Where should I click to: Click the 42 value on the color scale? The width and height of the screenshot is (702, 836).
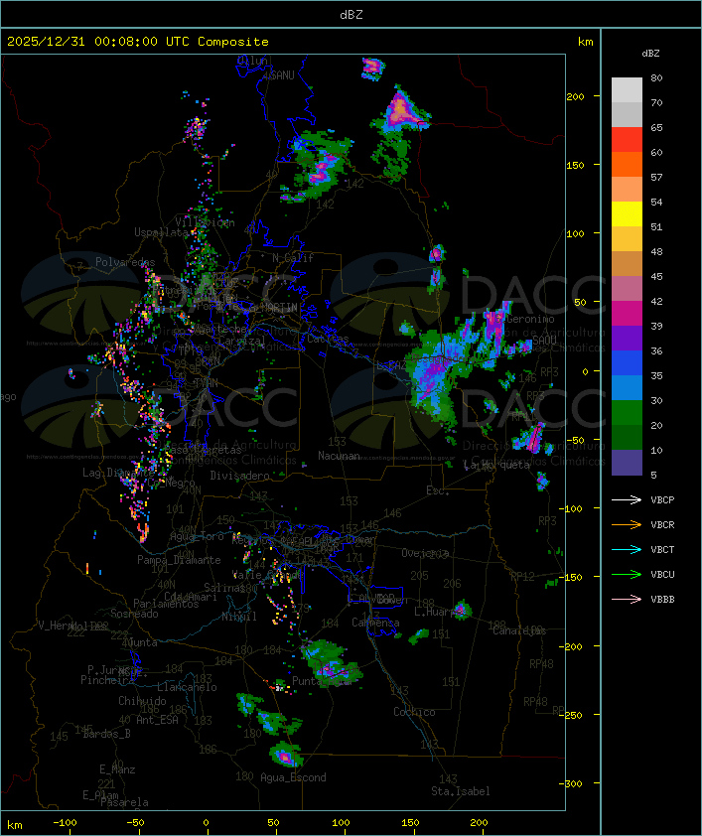point(656,301)
